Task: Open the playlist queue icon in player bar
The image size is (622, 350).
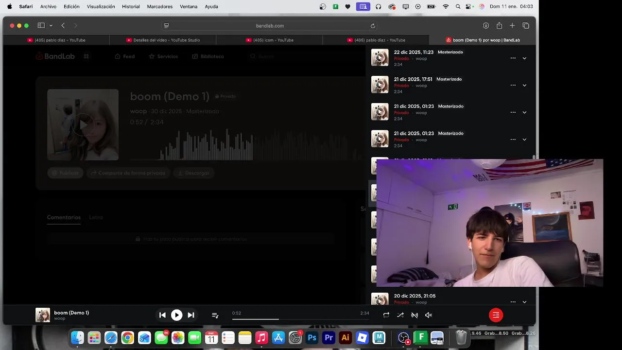Action: [215, 315]
